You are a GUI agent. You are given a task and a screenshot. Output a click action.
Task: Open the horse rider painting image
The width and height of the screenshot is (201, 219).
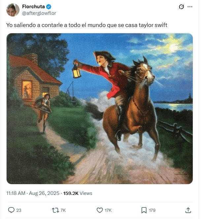tap(100, 109)
